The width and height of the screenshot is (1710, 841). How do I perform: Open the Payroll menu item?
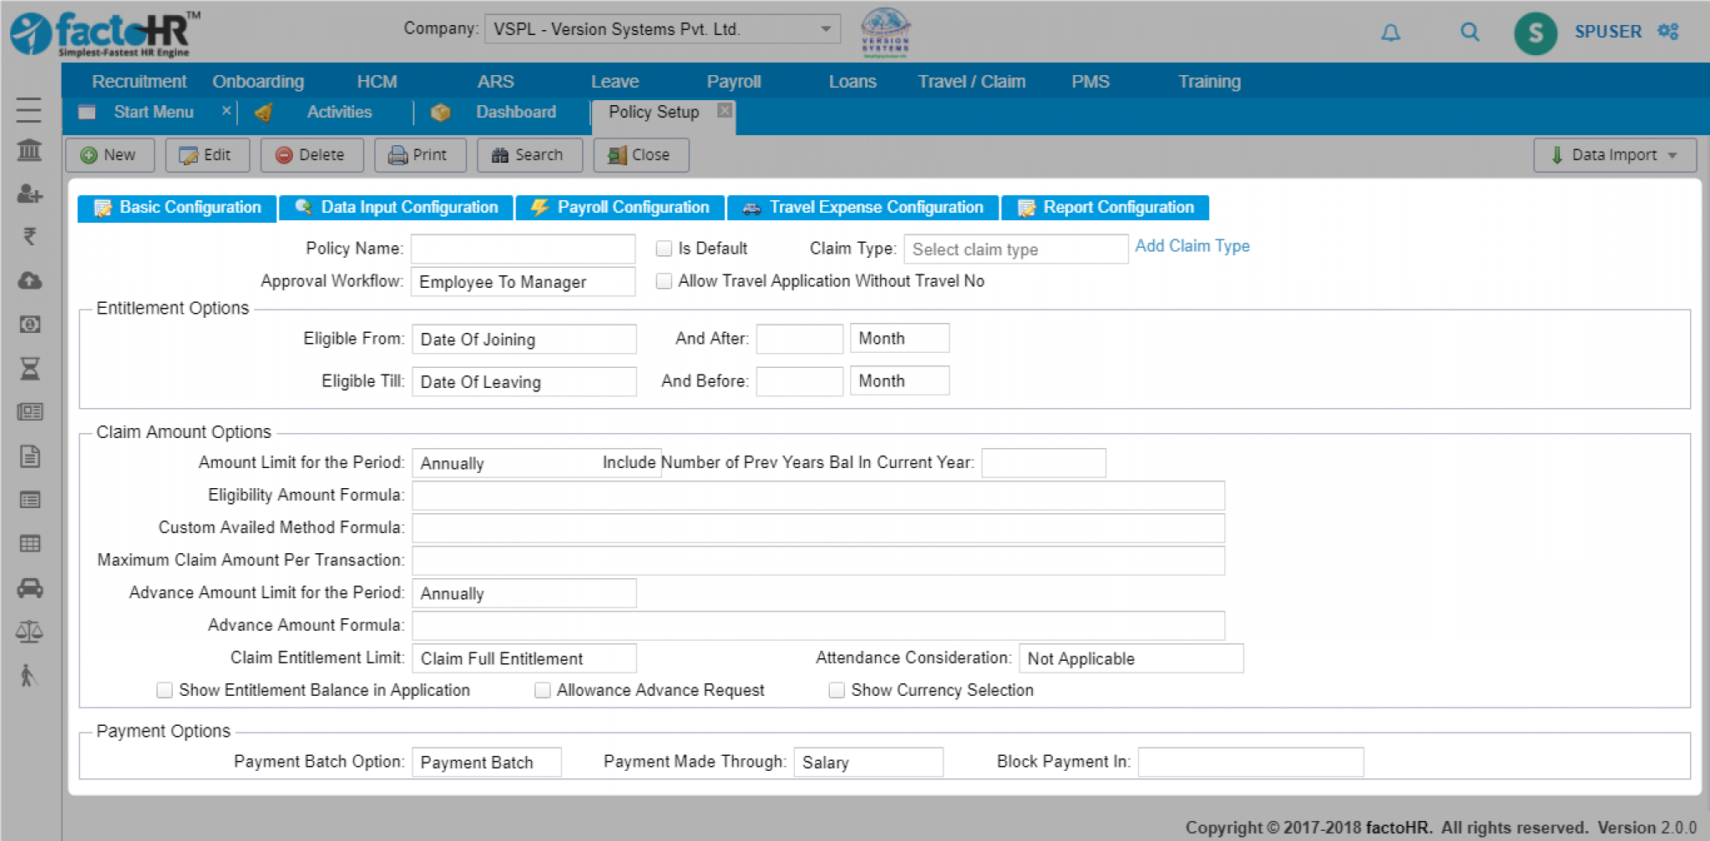pyautogui.click(x=734, y=81)
